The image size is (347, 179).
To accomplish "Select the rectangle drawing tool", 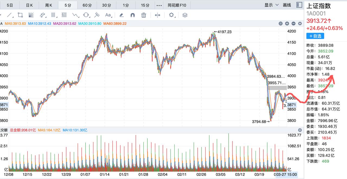I will (20, 15).
